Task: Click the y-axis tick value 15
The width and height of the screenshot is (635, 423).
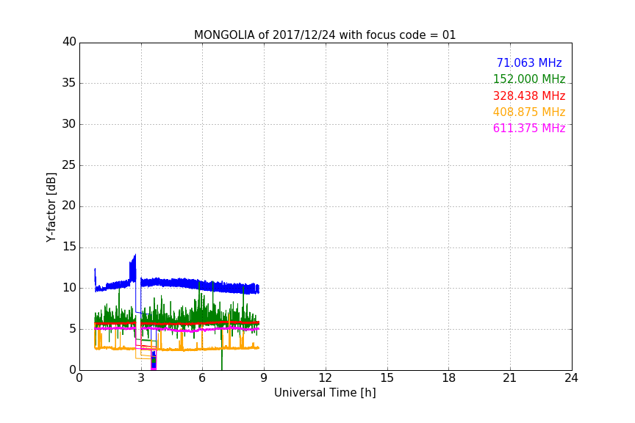Action: pyautogui.click(x=69, y=247)
